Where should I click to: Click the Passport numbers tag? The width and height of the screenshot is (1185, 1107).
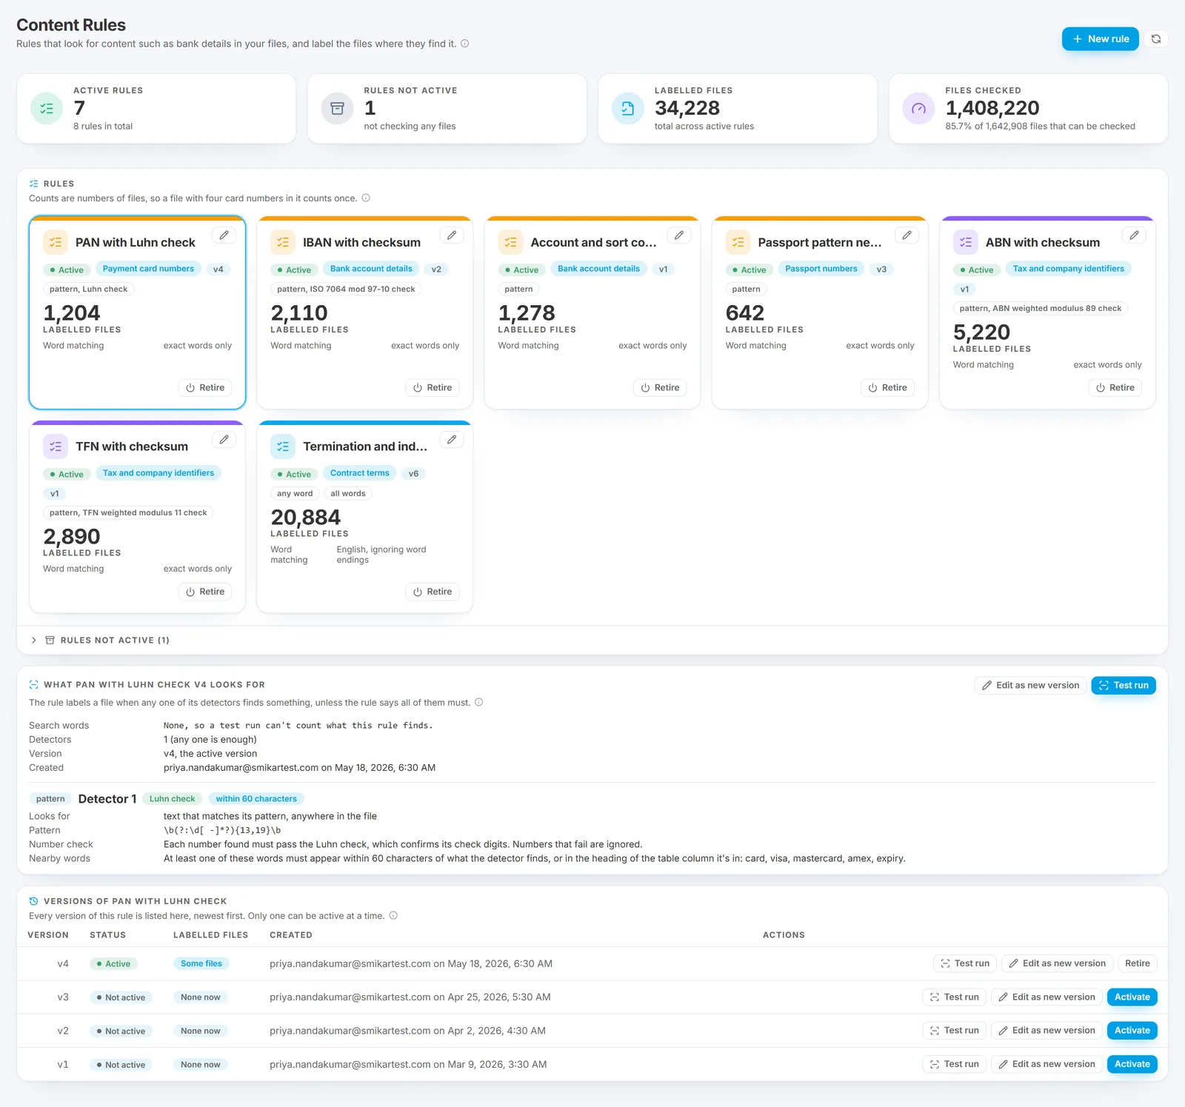pyautogui.click(x=821, y=270)
